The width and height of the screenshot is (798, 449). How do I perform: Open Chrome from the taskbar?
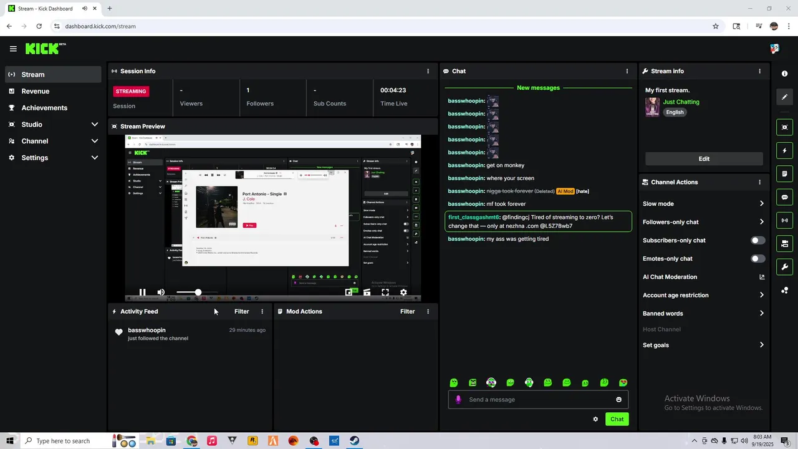(x=191, y=441)
